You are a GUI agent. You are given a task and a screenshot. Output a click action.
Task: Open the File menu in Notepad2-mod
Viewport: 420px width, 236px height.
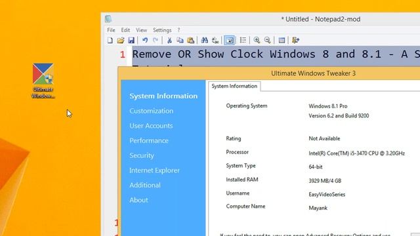coord(111,30)
